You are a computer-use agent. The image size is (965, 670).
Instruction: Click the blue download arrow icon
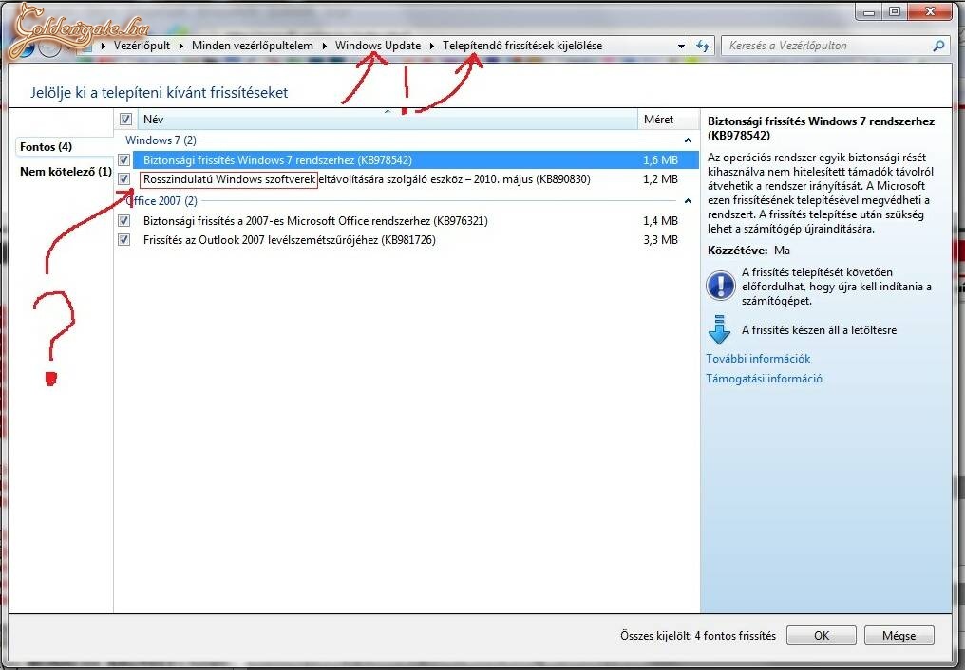pyautogui.click(x=720, y=329)
